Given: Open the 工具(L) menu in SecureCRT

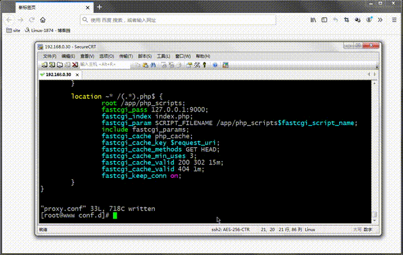Looking at the screenshot, I should coord(164,56).
